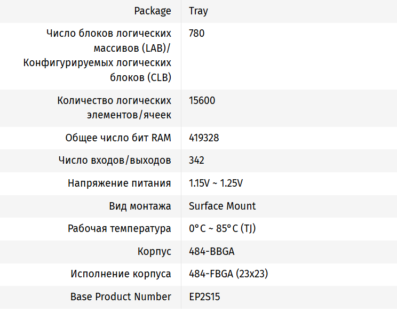Click the 484-BBGA value
This screenshot has height=312, width=397.
pos(212,251)
